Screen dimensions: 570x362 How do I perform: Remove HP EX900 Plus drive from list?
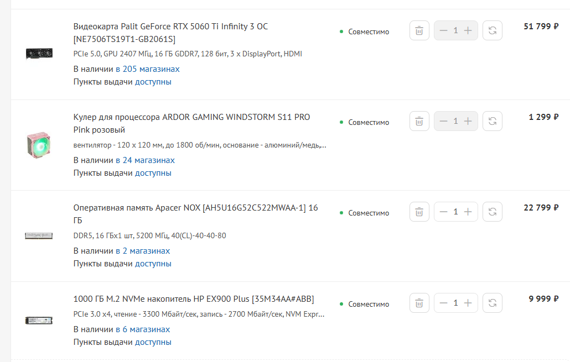(x=419, y=303)
